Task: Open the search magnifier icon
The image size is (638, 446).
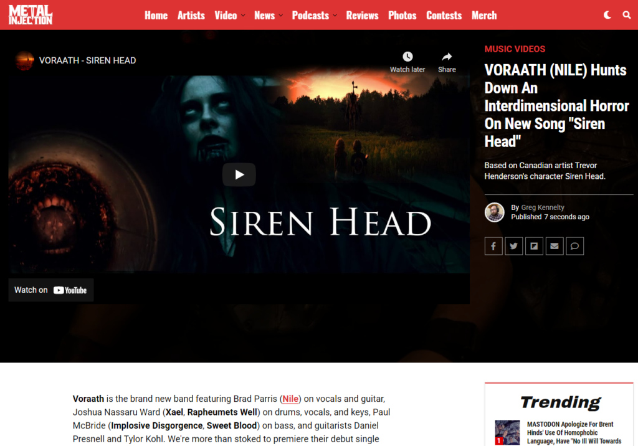Action: 627,15
